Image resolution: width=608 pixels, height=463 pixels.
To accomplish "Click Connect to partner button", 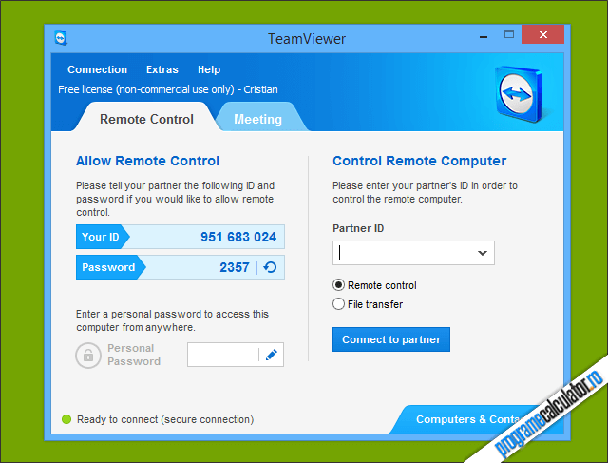I will point(391,339).
